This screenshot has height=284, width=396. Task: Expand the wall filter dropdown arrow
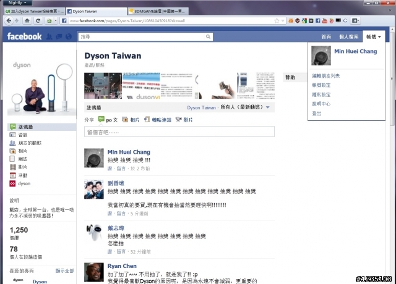pyautogui.click(x=268, y=107)
